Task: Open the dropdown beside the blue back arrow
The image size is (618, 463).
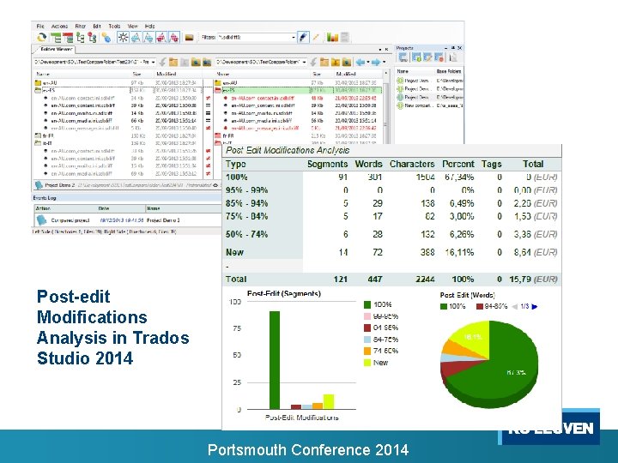Action: click(367, 63)
